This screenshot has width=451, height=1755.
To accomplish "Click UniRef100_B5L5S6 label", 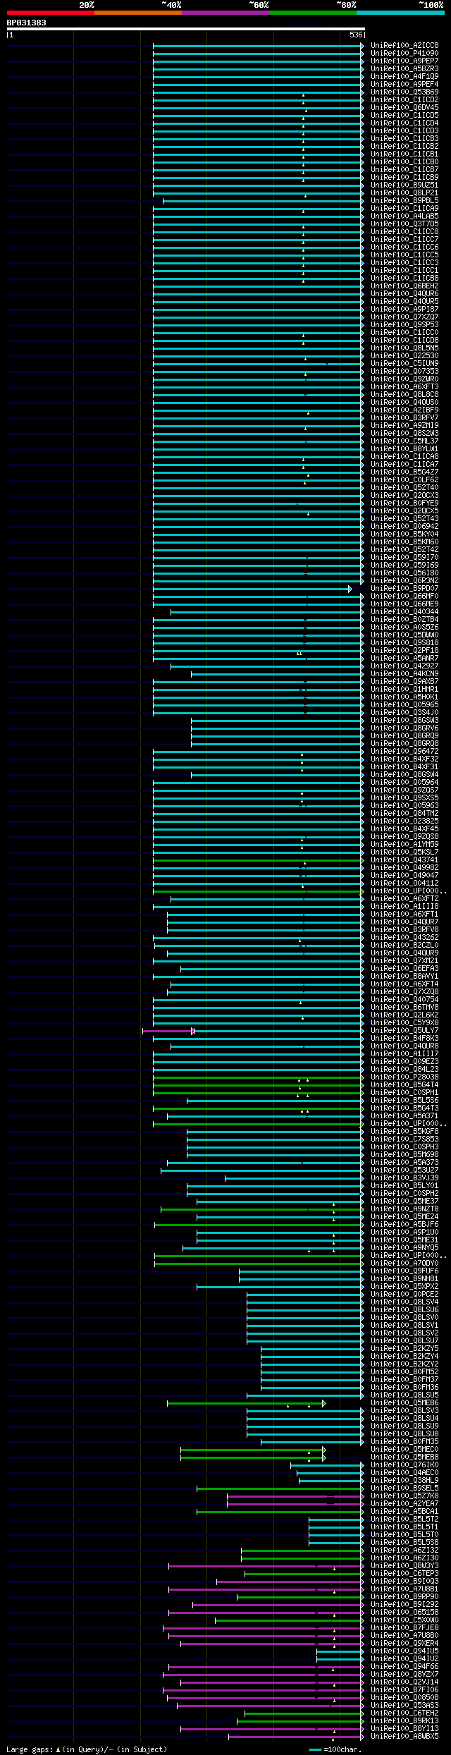I will (x=404, y=1100).
